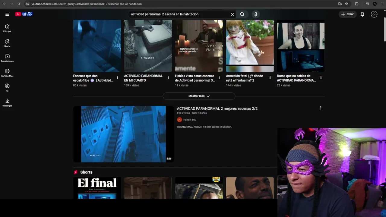Viewport: 386px width, 217px height.
Task: Click '695 k vistas' metadata text
Action: click(183, 113)
